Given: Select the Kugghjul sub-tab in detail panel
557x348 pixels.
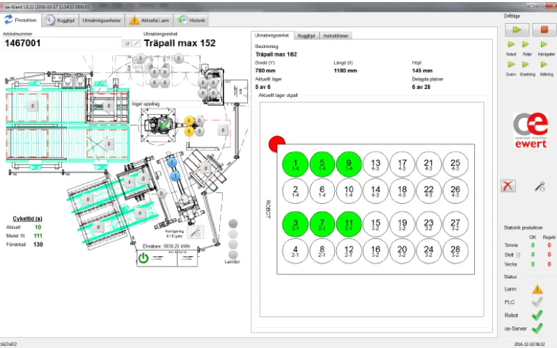Looking at the screenshot, I should [x=306, y=35].
